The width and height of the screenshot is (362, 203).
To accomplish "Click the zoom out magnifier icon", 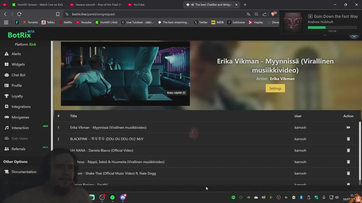I will point(256,14).
